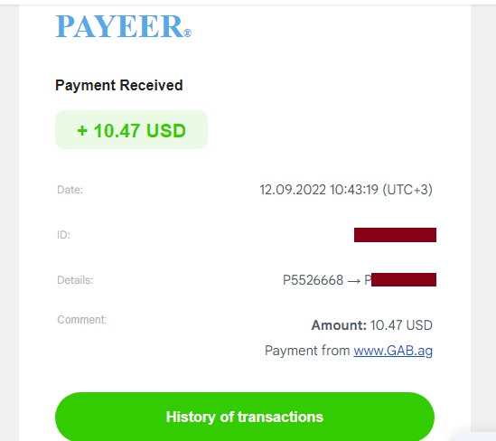Click the redacted ID value bar
This screenshot has height=441, width=496.
pyautogui.click(x=395, y=235)
